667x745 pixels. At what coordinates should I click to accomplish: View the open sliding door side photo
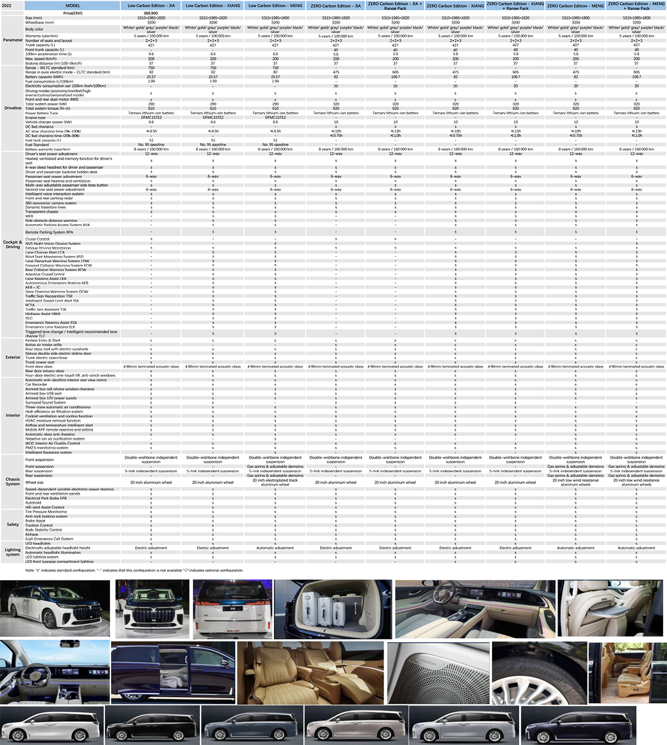[x=172, y=673]
